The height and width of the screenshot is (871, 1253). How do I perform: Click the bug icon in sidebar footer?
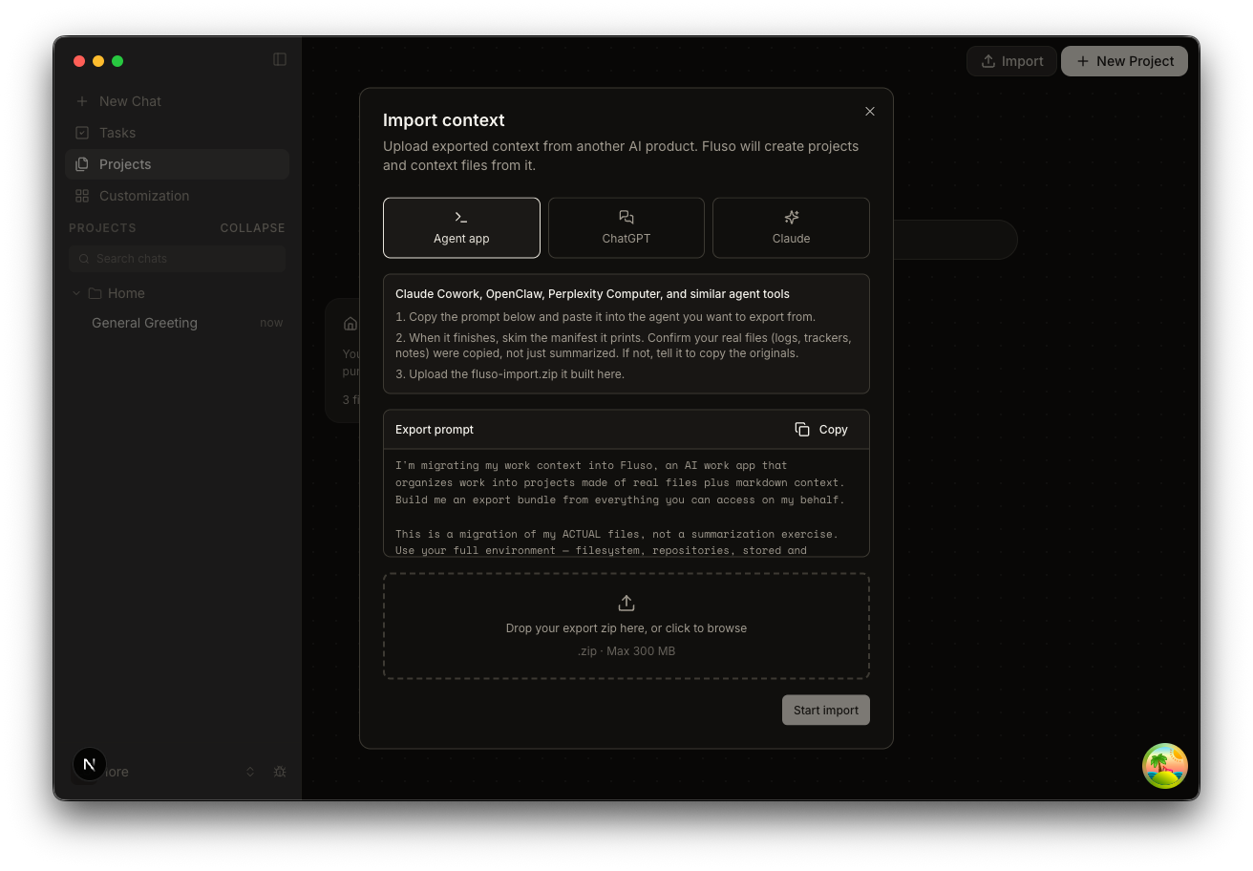coord(280,772)
